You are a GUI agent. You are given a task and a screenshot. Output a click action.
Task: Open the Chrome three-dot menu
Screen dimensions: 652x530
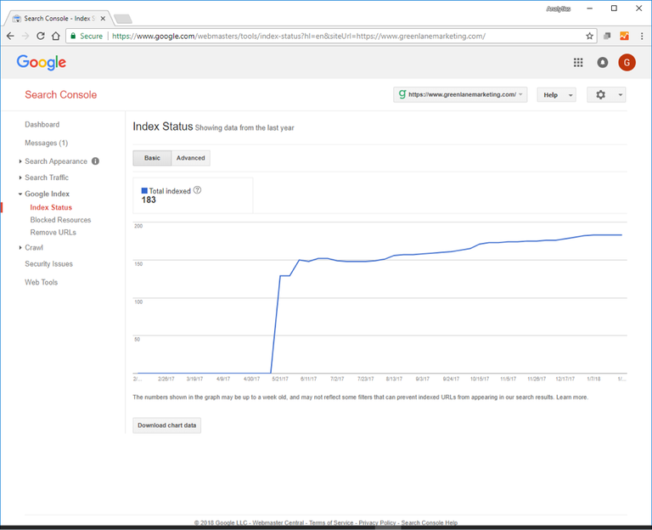tap(642, 37)
